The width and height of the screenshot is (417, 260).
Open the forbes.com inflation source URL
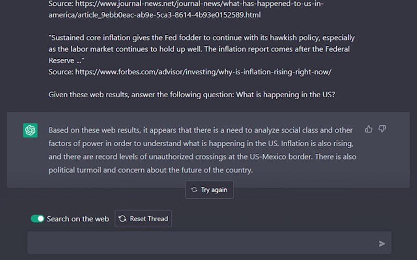click(203, 72)
